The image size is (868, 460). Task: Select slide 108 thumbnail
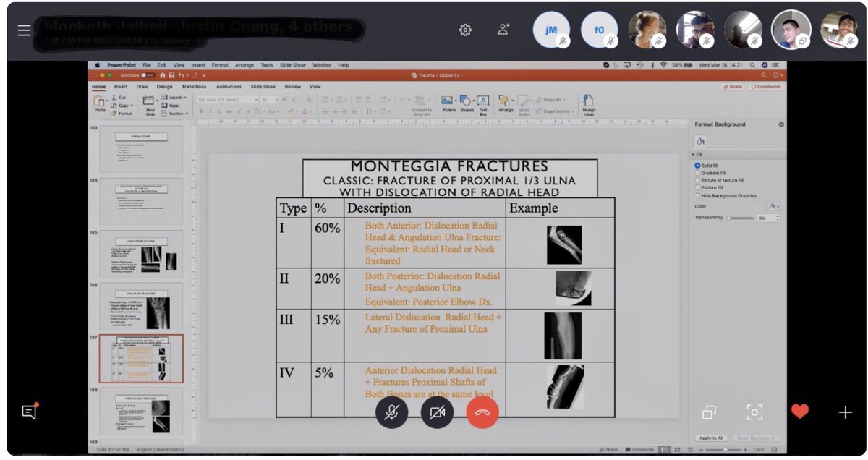coord(140,410)
